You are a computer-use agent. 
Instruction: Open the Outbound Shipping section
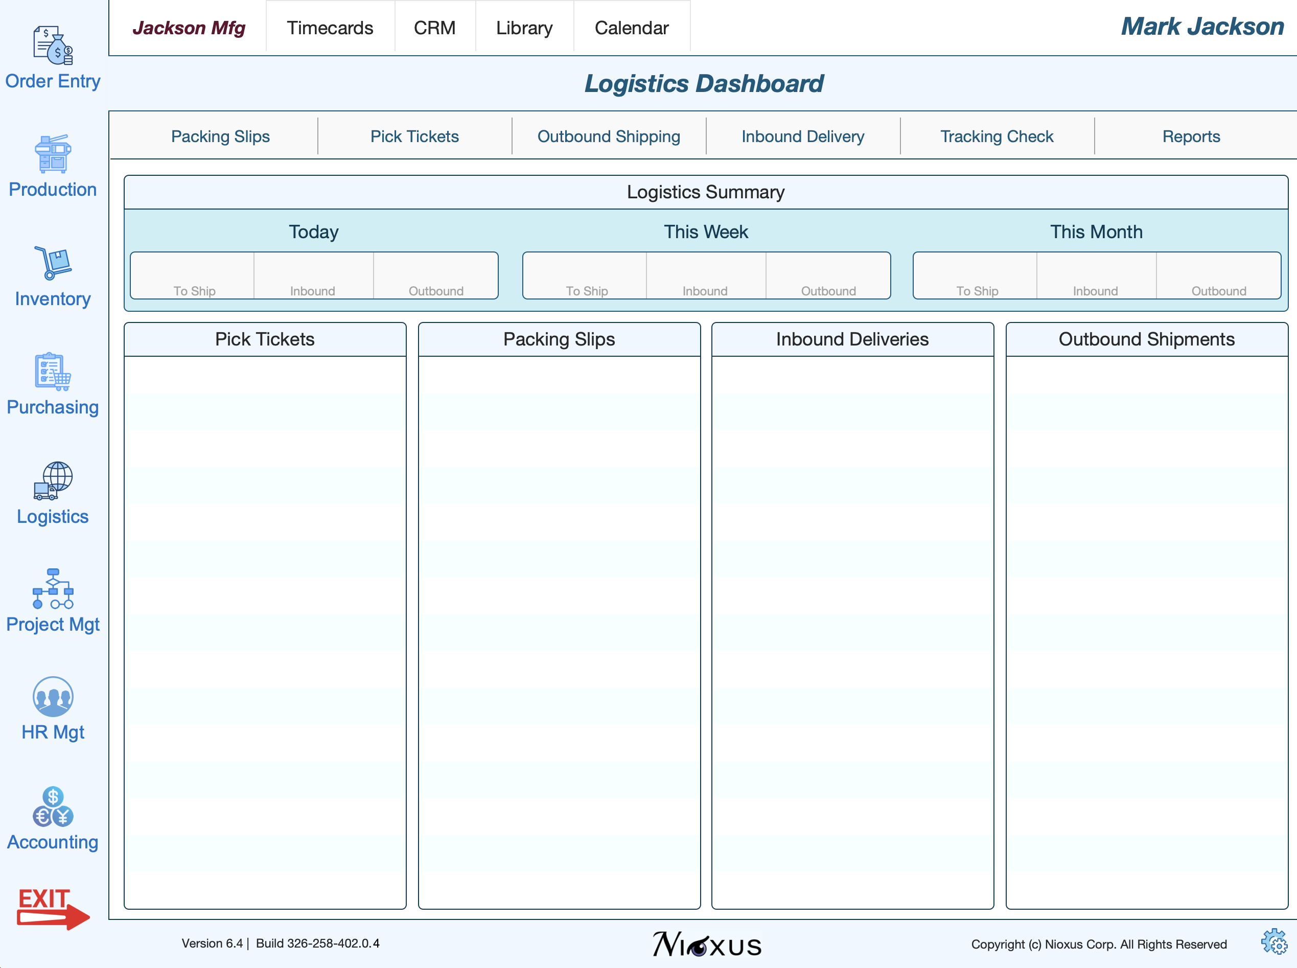click(609, 136)
